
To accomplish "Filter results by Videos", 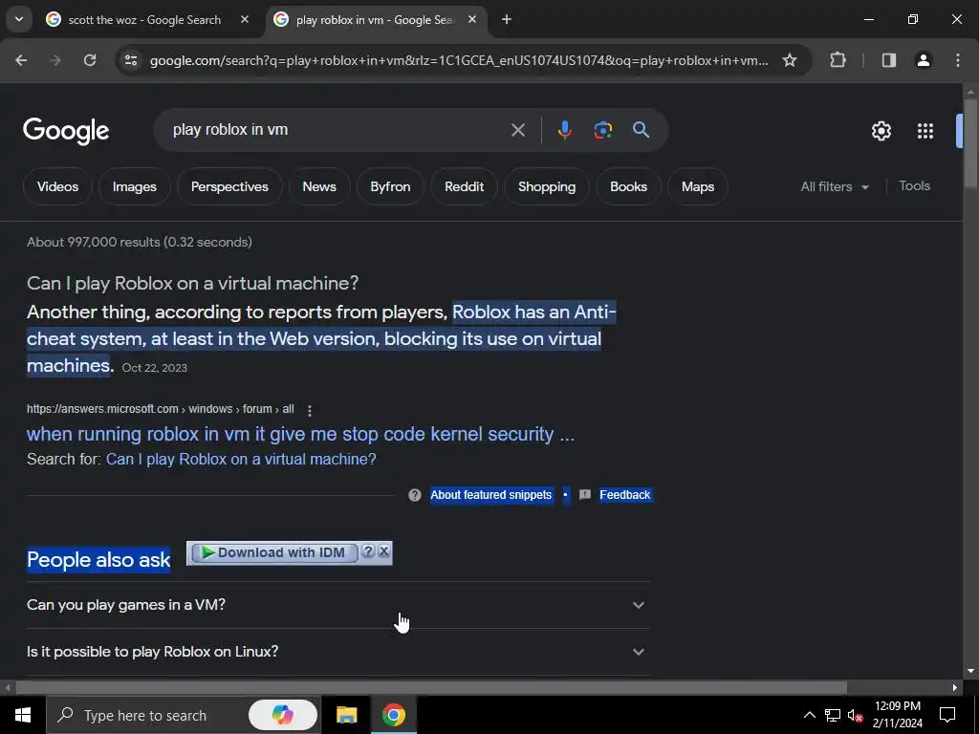I will tap(57, 186).
